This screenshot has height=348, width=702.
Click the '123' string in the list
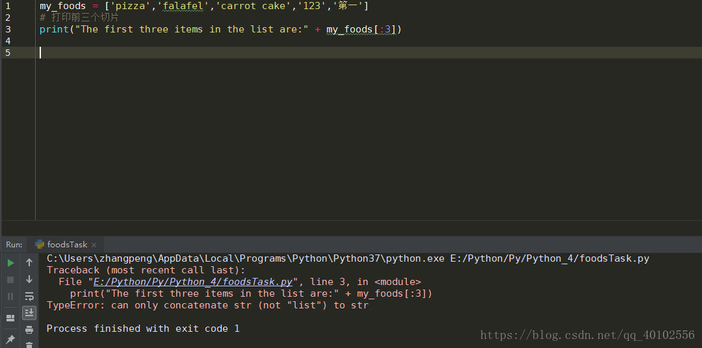click(x=312, y=6)
